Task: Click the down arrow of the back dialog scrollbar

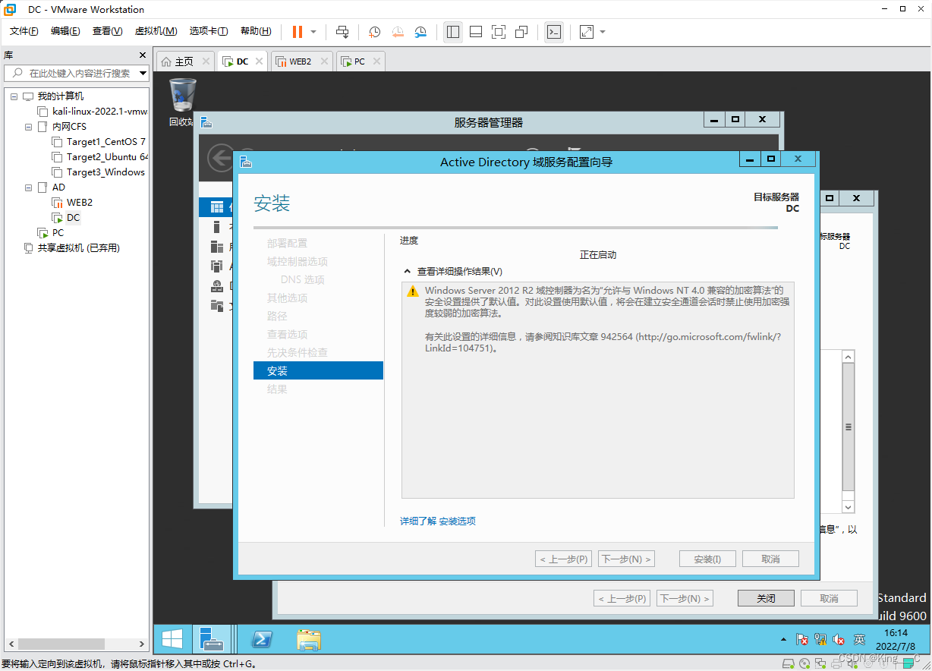Action: coord(849,506)
